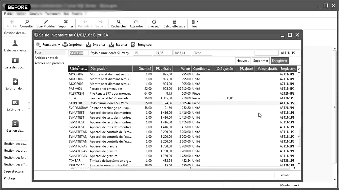
Task: Expand the Trier sorting dropdown
Action: tap(194, 23)
